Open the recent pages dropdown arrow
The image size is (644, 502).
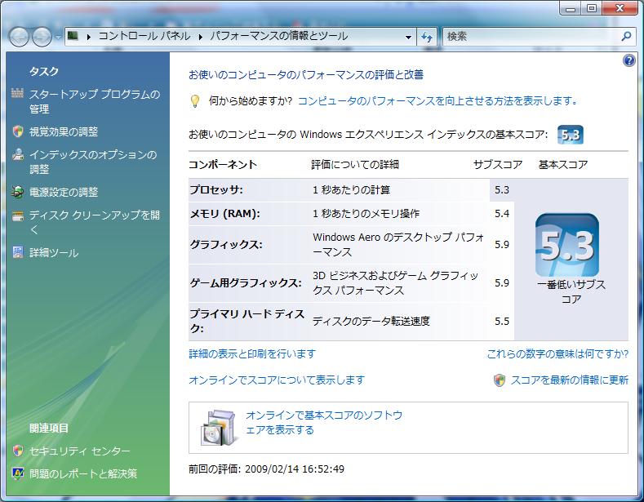(58, 37)
